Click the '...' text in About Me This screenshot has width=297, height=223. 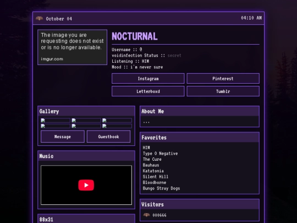tap(146, 122)
